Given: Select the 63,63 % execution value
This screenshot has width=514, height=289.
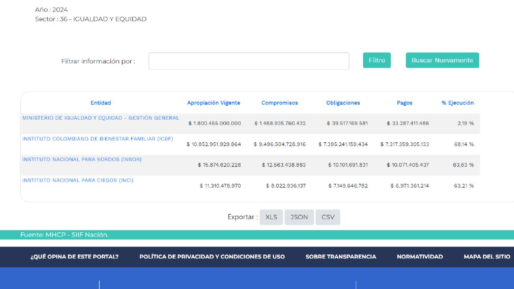Looking at the screenshot, I should pyautogui.click(x=464, y=165).
